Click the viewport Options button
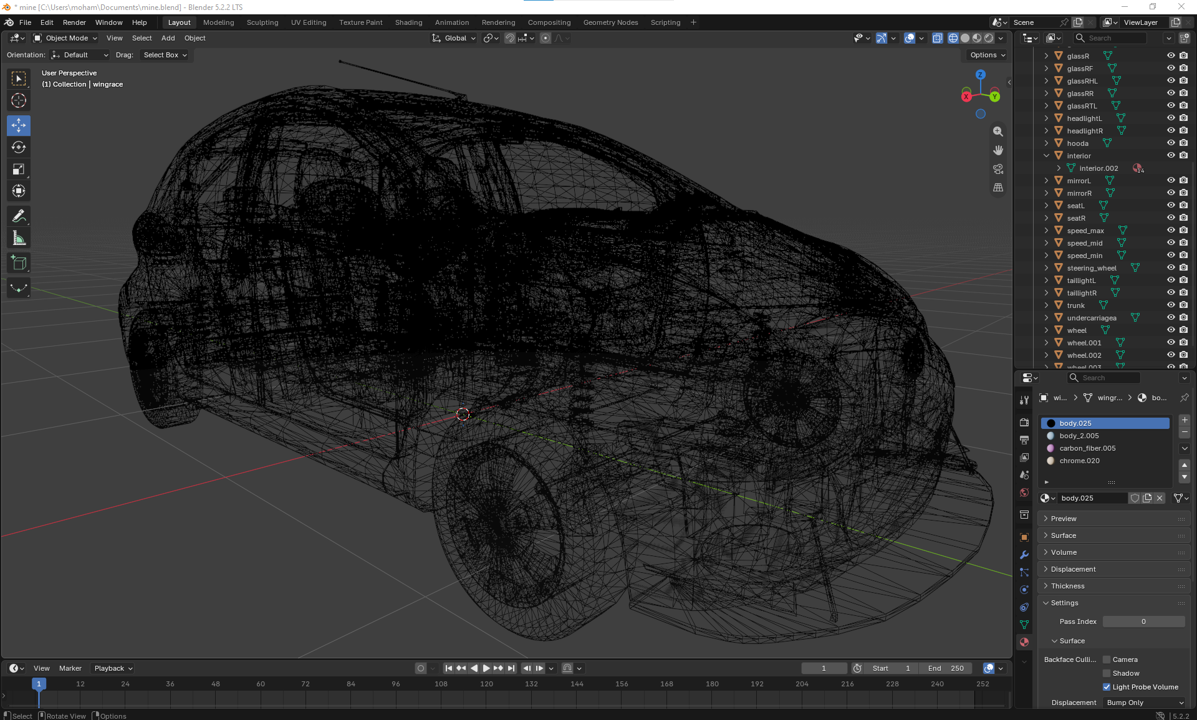1197x720 pixels. 988,55
